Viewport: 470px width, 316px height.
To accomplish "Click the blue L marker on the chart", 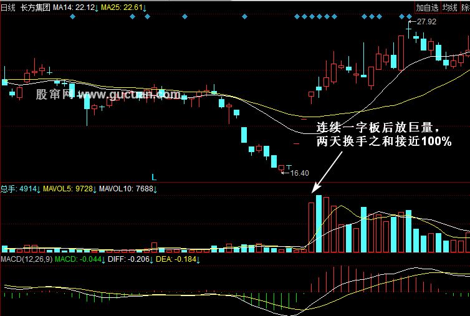I will click(x=153, y=177).
